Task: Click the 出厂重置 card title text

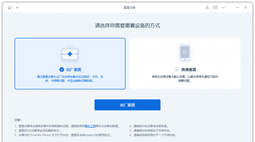Action: [74, 70]
